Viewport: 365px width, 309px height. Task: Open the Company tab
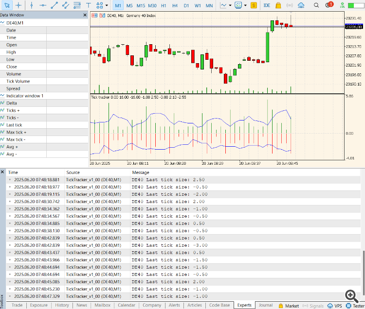tap(152, 305)
